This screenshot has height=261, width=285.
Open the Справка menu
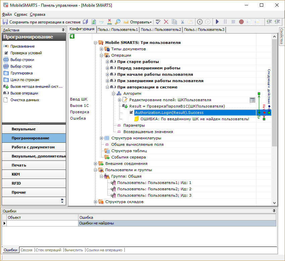coord(38,14)
